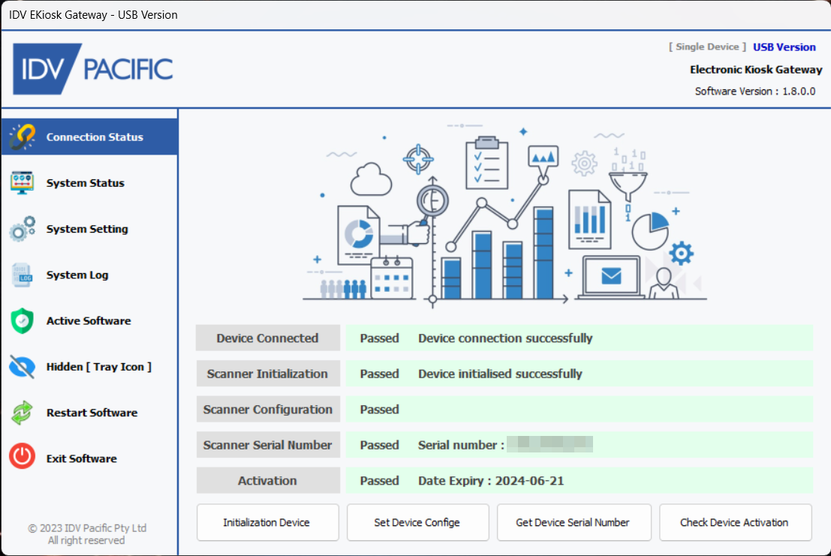Click the '© 2023 IDV Pacific Pty Ltd' copyright text
Image resolution: width=831 pixels, height=556 pixels.
(x=87, y=528)
